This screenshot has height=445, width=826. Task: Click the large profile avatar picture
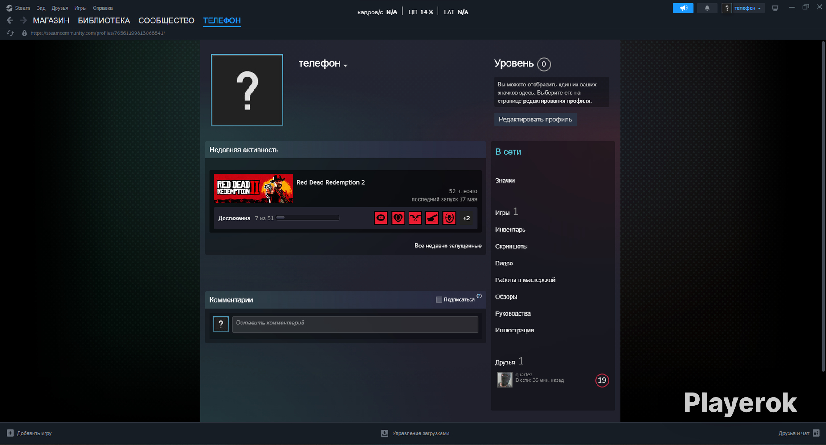tap(247, 90)
